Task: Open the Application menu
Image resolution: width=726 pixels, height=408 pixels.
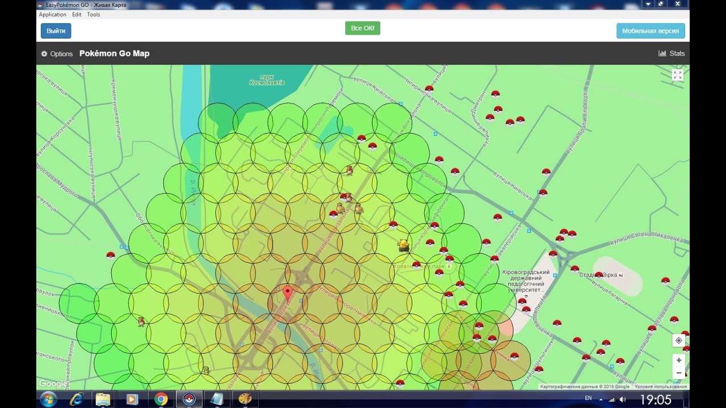Action: coord(52,15)
